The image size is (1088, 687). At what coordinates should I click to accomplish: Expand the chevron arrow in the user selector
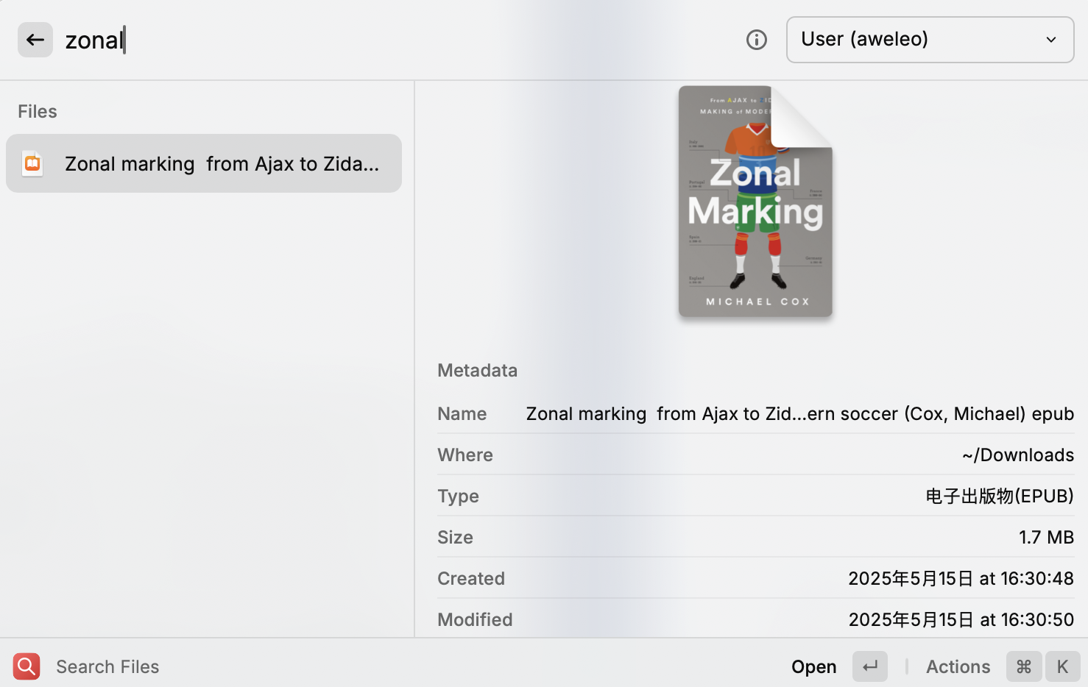(x=1051, y=40)
